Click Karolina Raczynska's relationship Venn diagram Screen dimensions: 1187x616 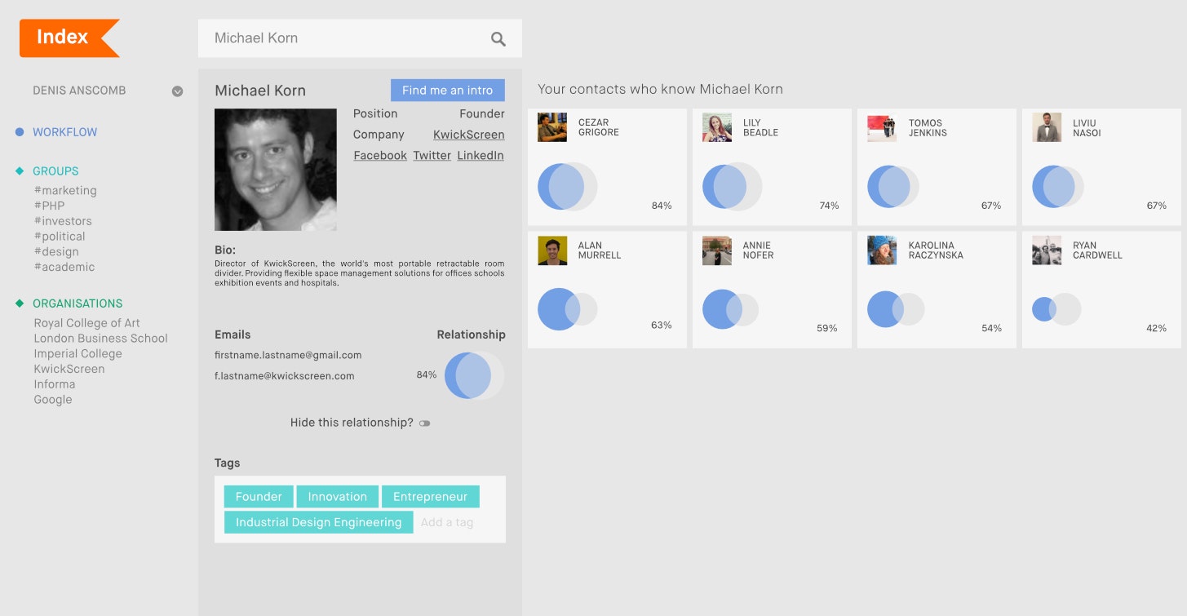[896, 309]
